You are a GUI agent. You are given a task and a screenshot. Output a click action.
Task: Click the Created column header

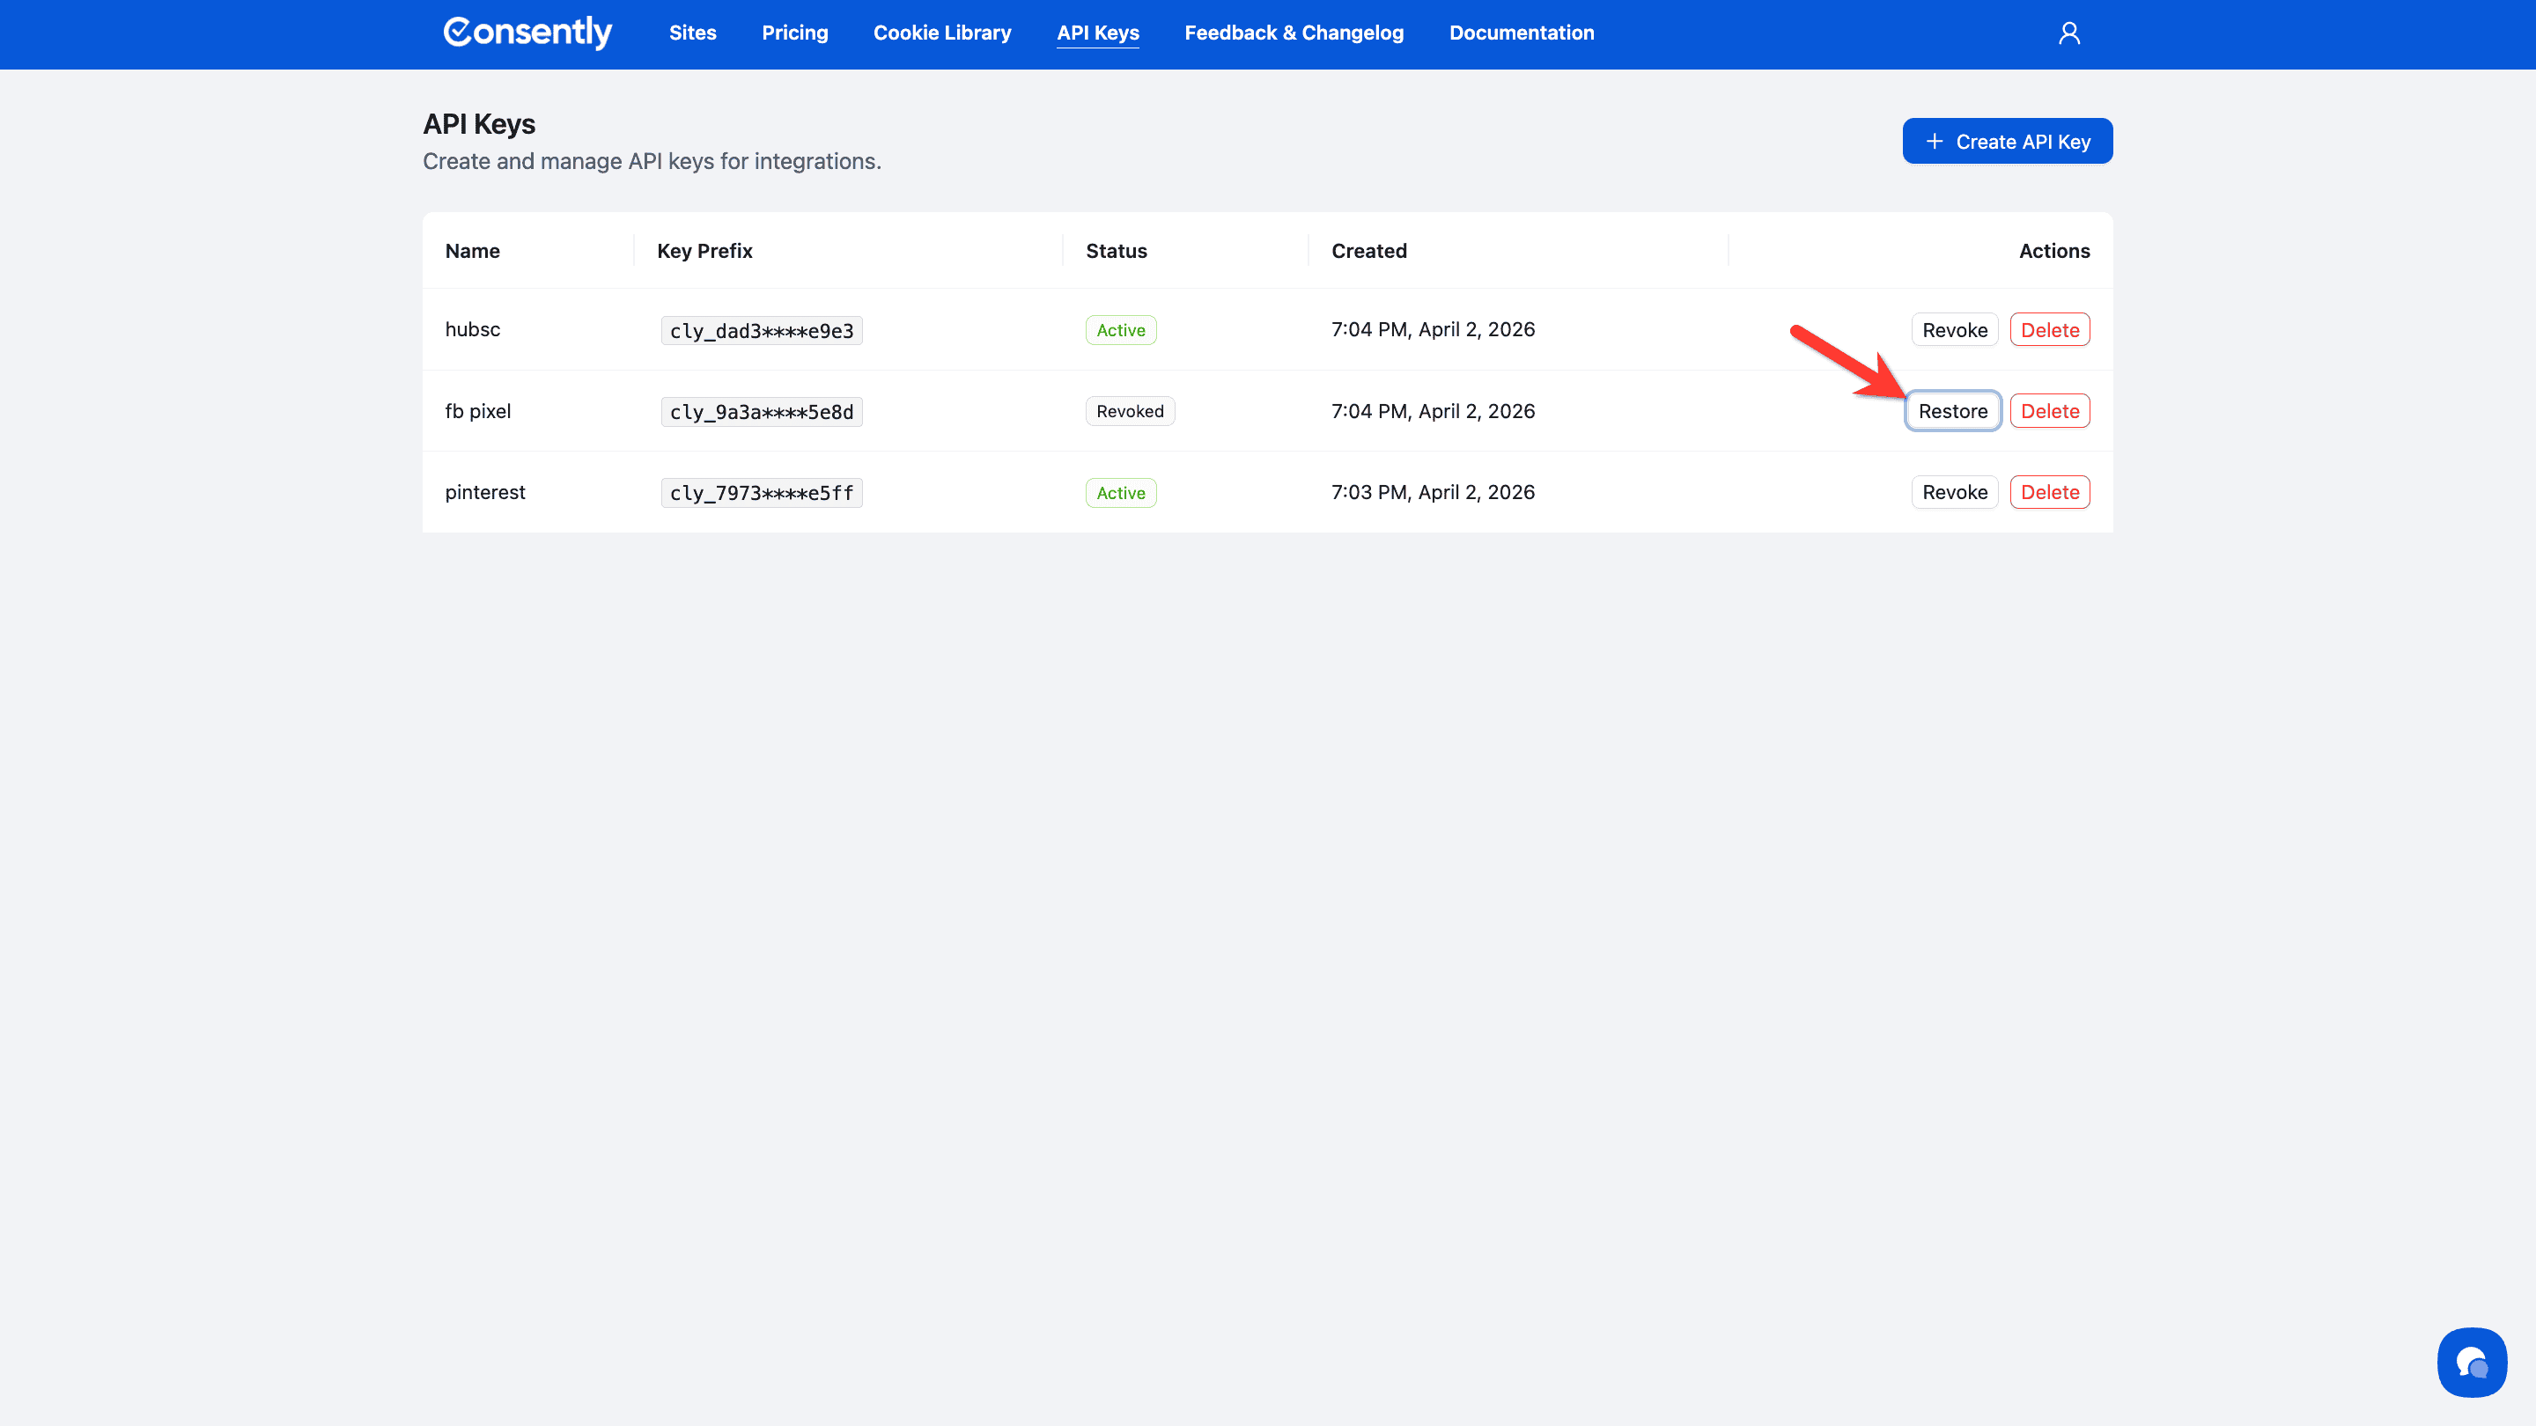click(1368, 251)
